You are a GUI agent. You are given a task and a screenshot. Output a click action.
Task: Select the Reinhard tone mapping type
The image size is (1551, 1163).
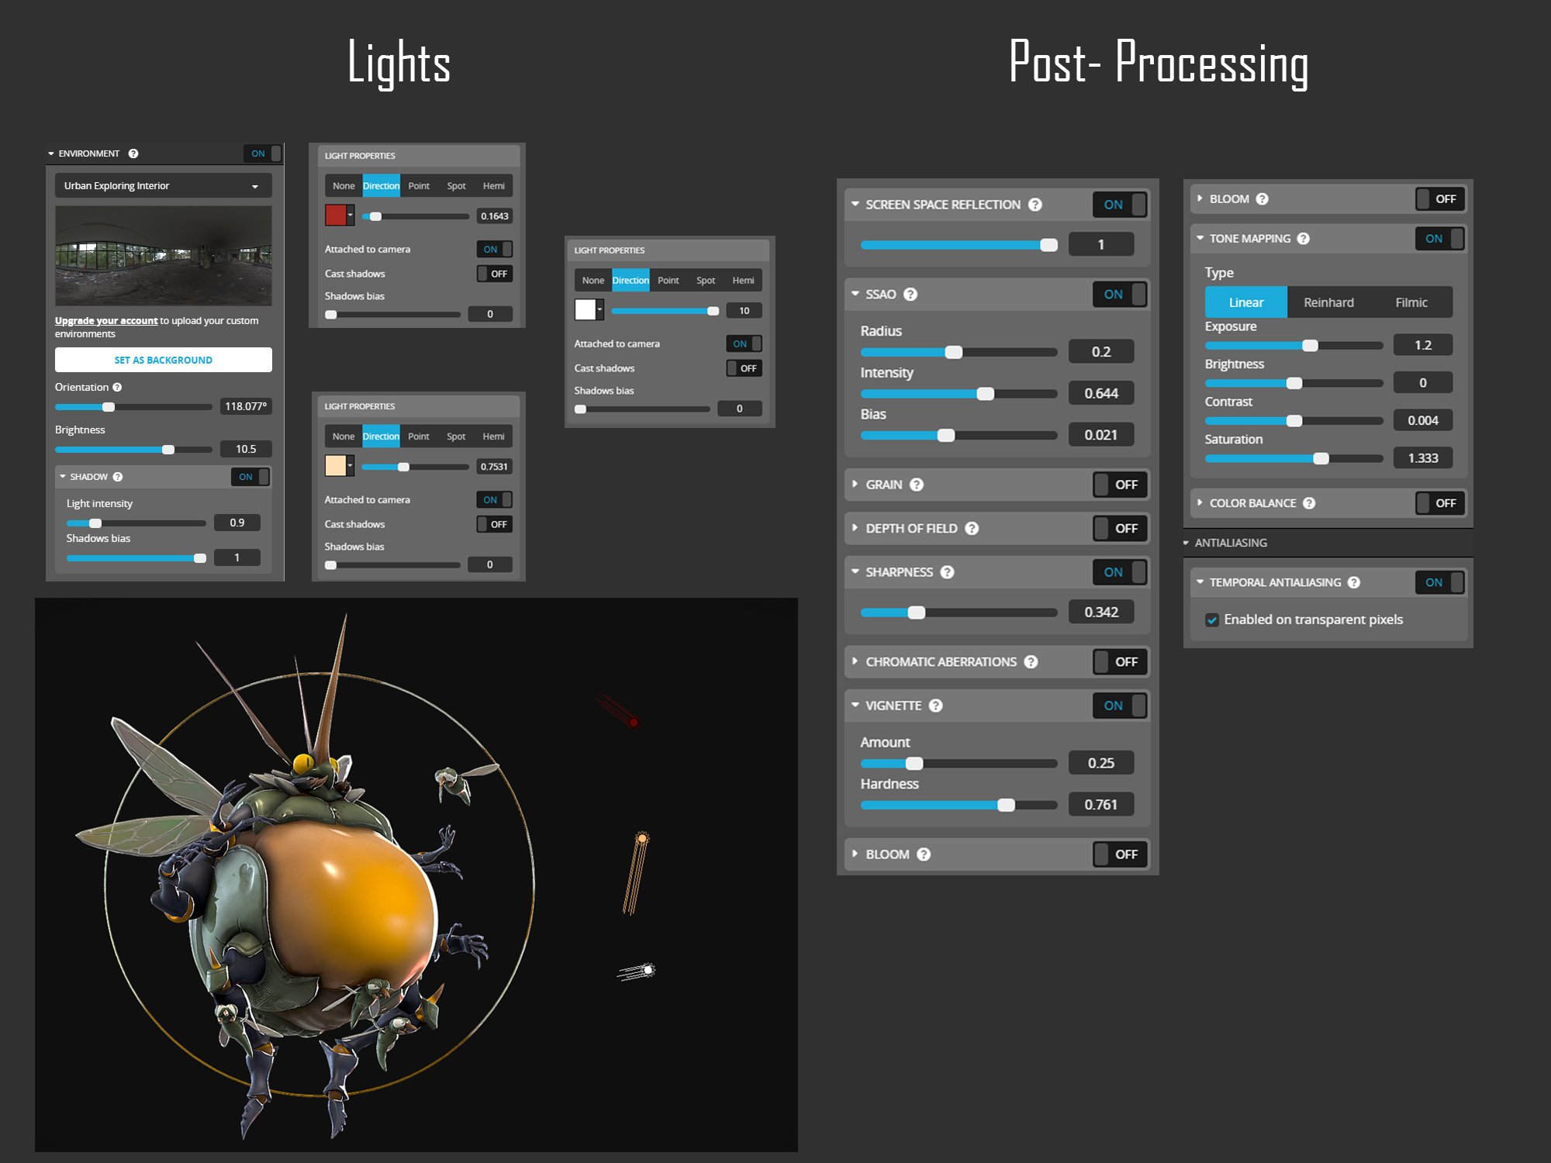pyautogui.click(x=1328, y=303)
